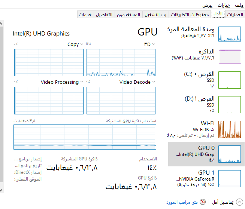
Task: Select the CPU mini graph thumbnail
Action: coord(230,34)
